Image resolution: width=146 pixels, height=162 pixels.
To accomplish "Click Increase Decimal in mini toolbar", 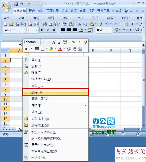I will tap(69, 49).
